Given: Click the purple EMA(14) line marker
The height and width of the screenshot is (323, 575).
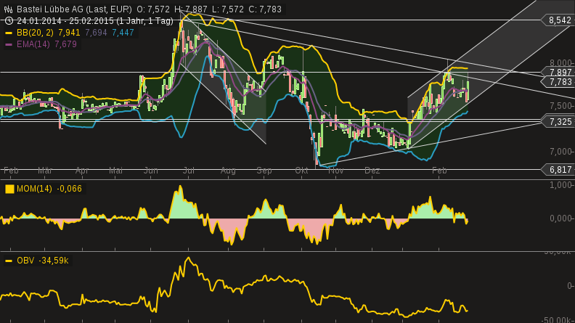Looking at the screenshot, I should pyautogui.click(x=9, y=45).
